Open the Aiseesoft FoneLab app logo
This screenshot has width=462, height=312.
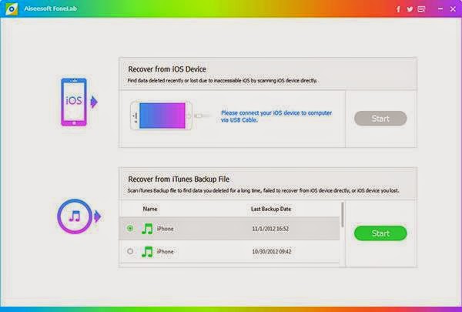point(12,8)
